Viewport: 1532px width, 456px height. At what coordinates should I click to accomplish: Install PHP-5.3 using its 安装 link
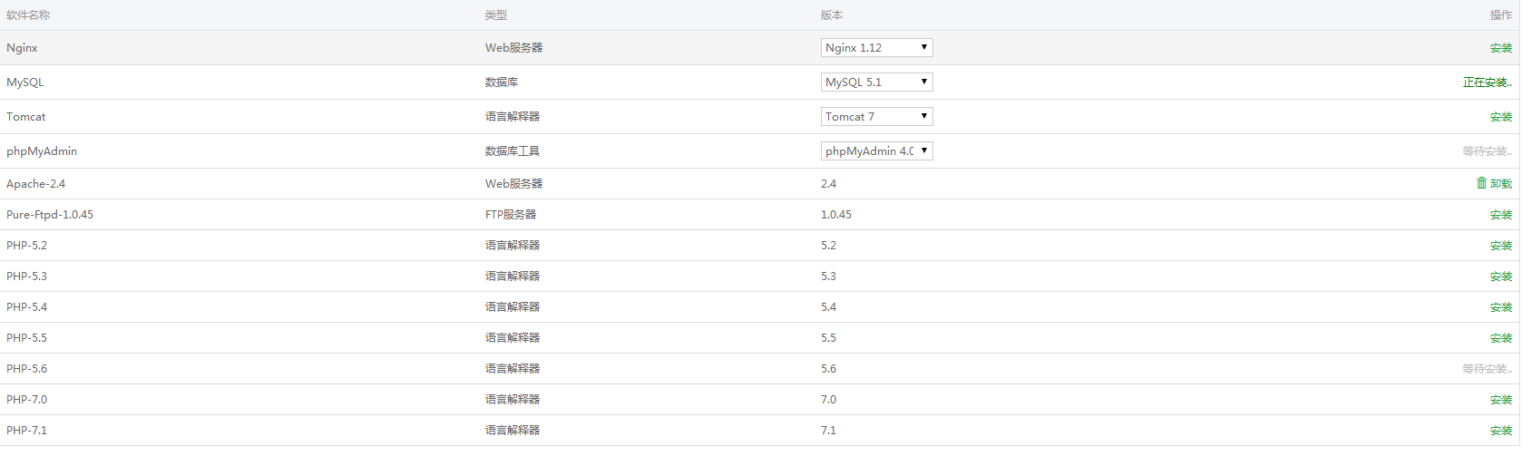coord(1501,277)
